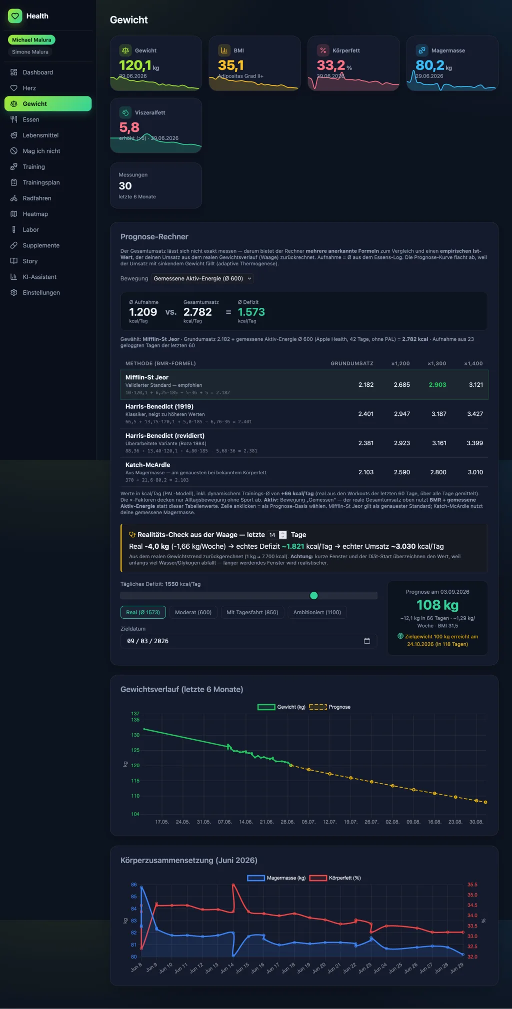Open Training via its dumbbell icon
Image resolution: width=512 pixels, height=1009 pixels.
14,167
